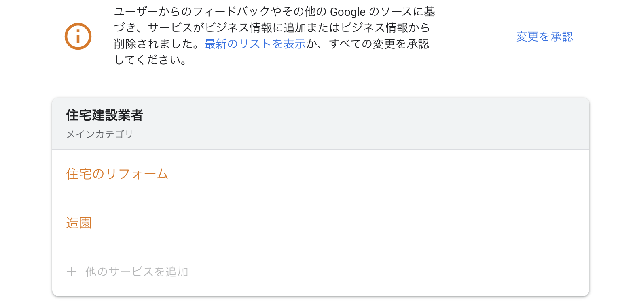The height and width of the screenshot is (305, 635).
Task: Approve all changes using right-side blue link
Action: tap(544, 37)
